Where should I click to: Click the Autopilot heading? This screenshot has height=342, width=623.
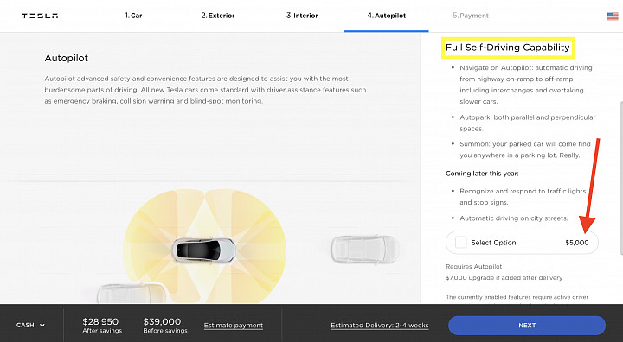coord(67,58)
